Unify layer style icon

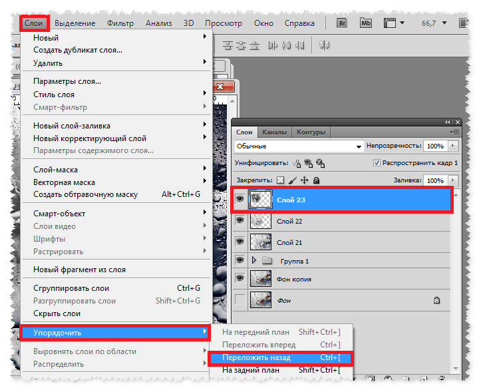[x=320, y=163]
